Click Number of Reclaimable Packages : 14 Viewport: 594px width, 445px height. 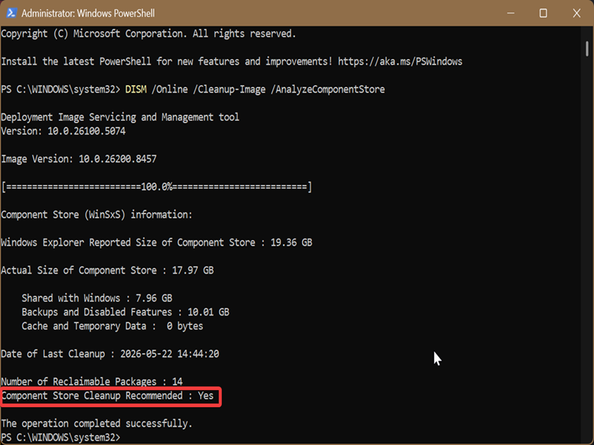pos(91,382)
